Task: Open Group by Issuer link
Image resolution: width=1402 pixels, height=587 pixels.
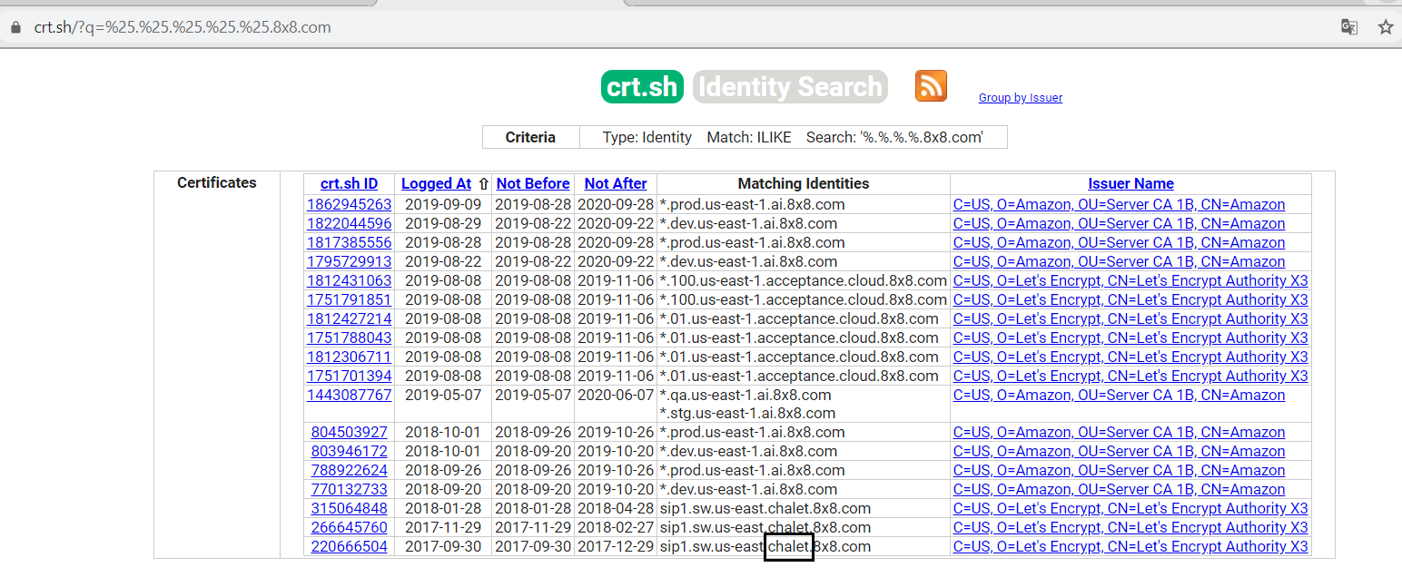Action: coord(1021,97)
